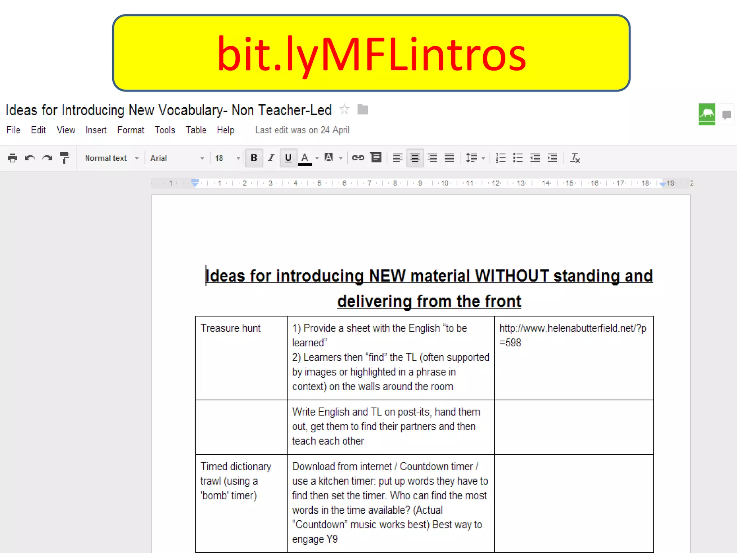Open the Table menu
Screen dimensions: 737x553
(x=196, y=130)
